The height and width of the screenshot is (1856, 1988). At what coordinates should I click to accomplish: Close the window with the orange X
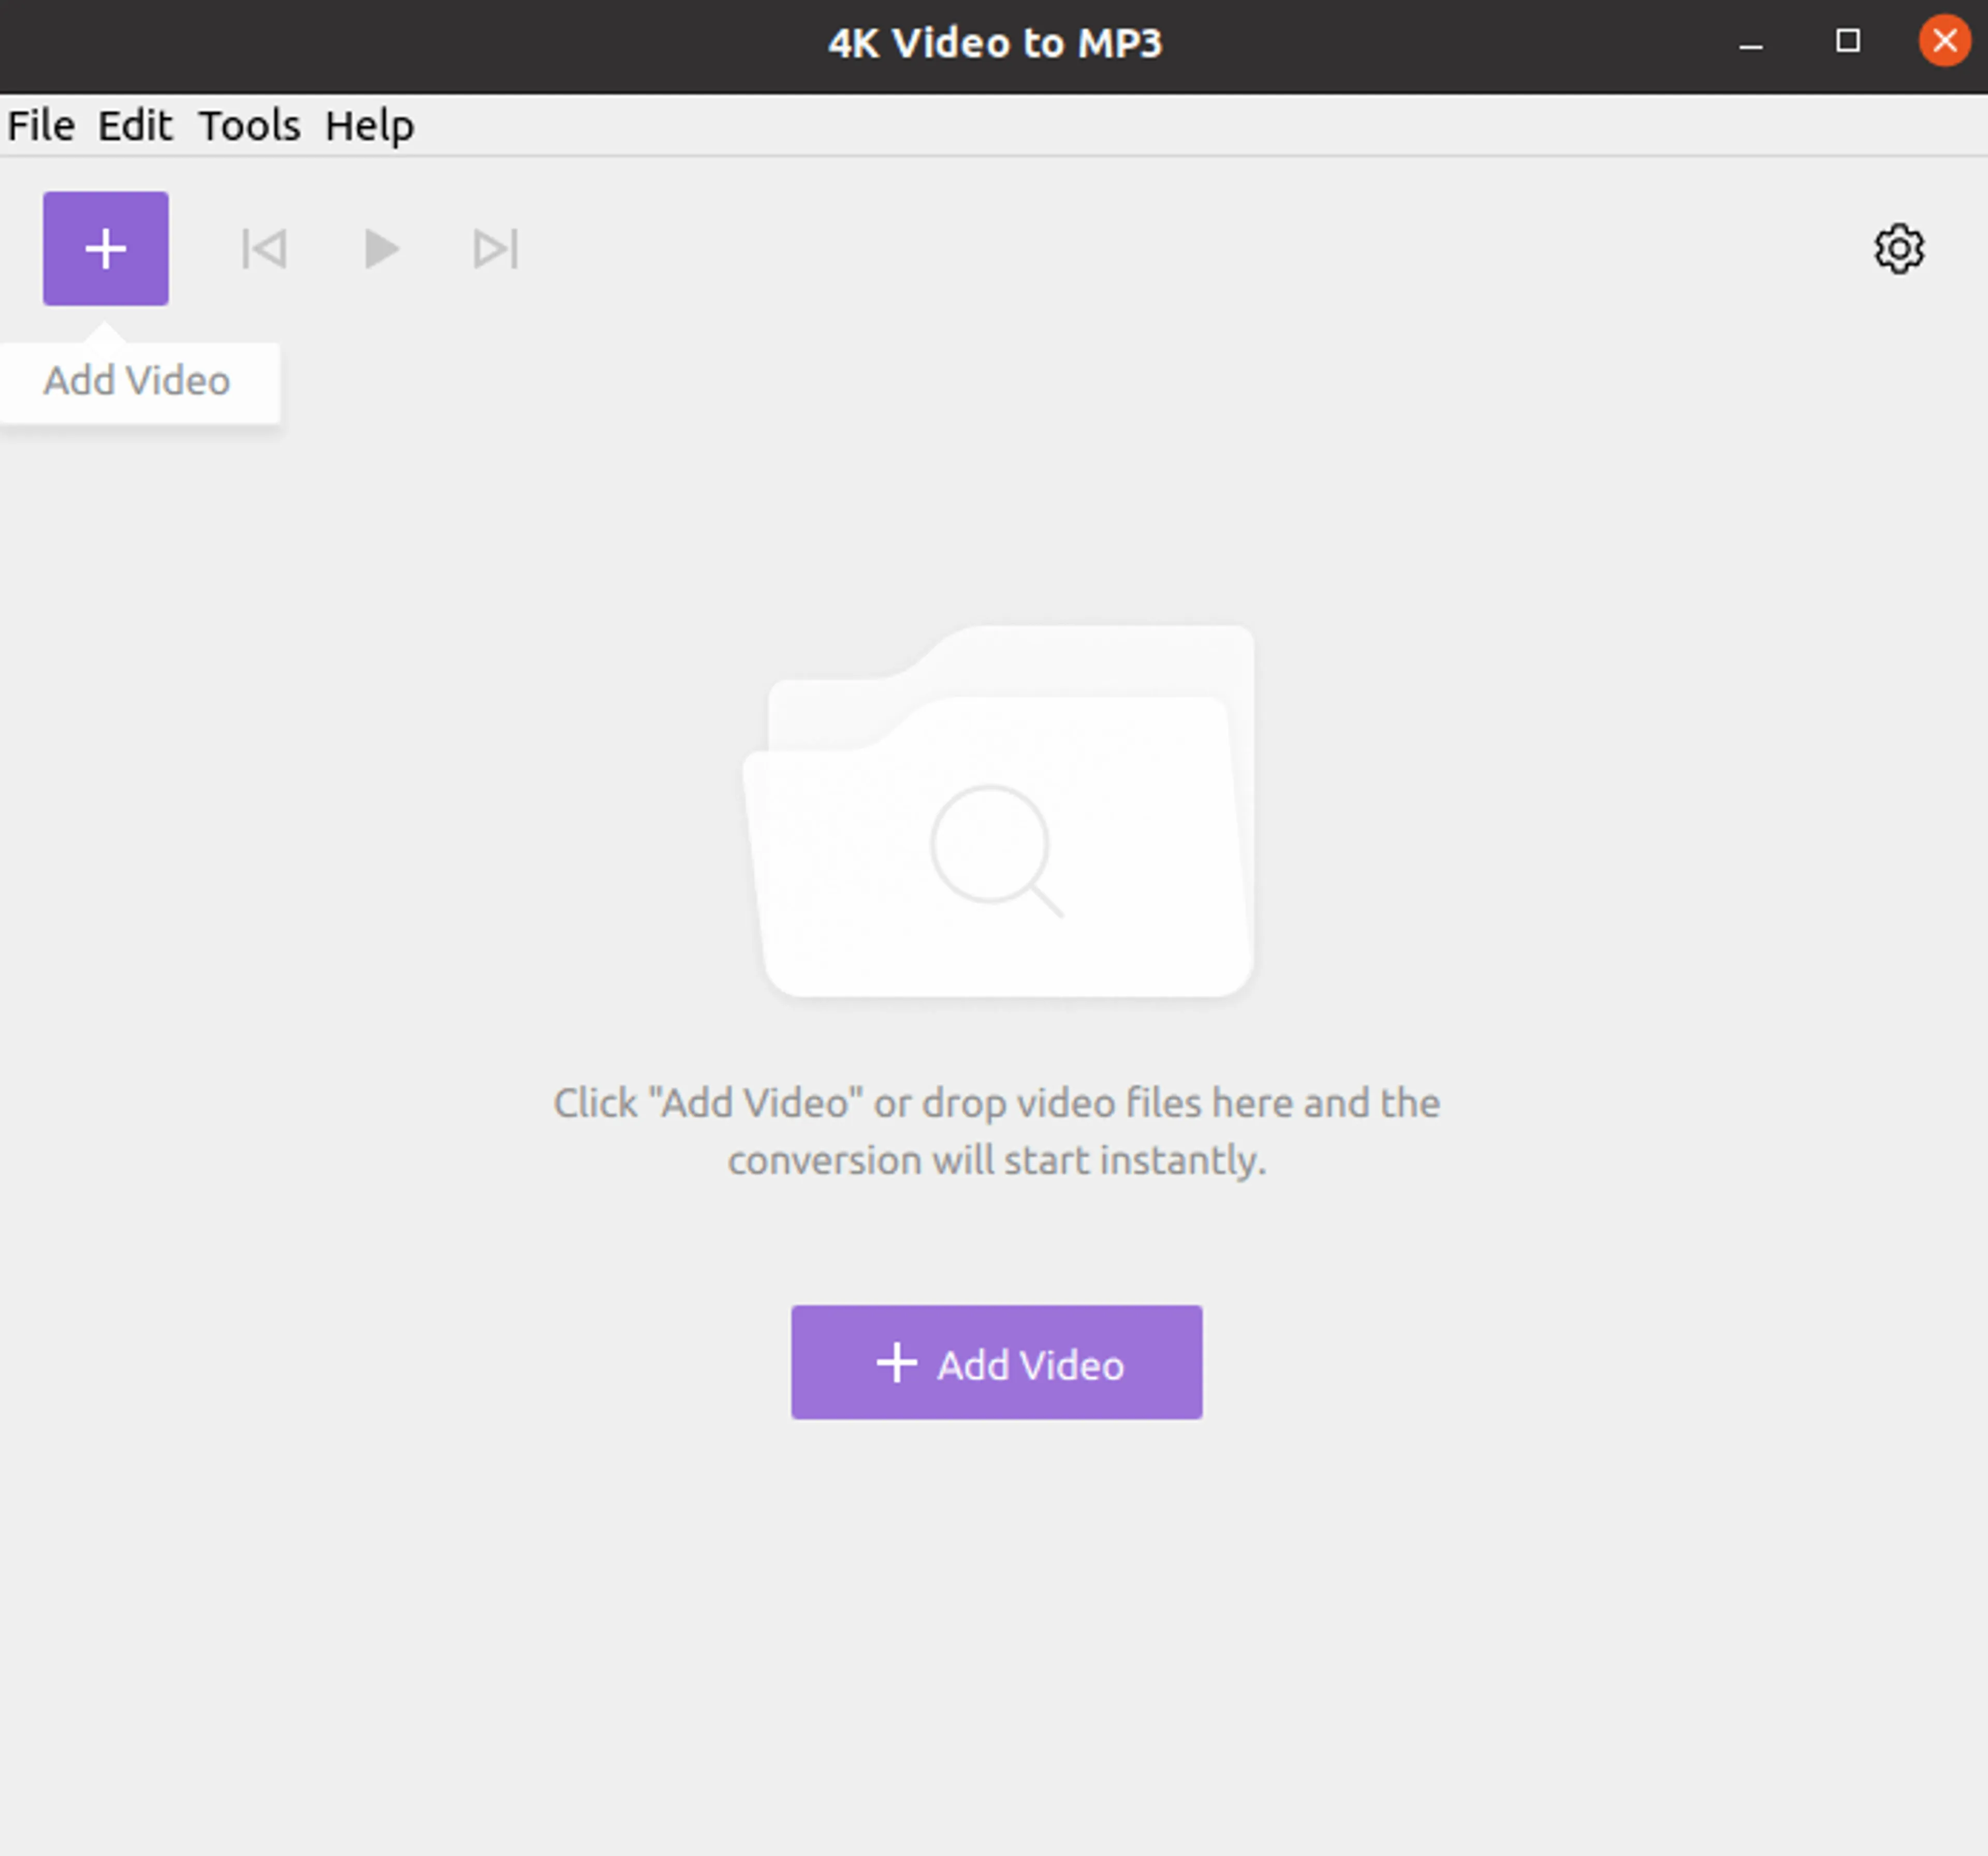tap(1943, 41)
